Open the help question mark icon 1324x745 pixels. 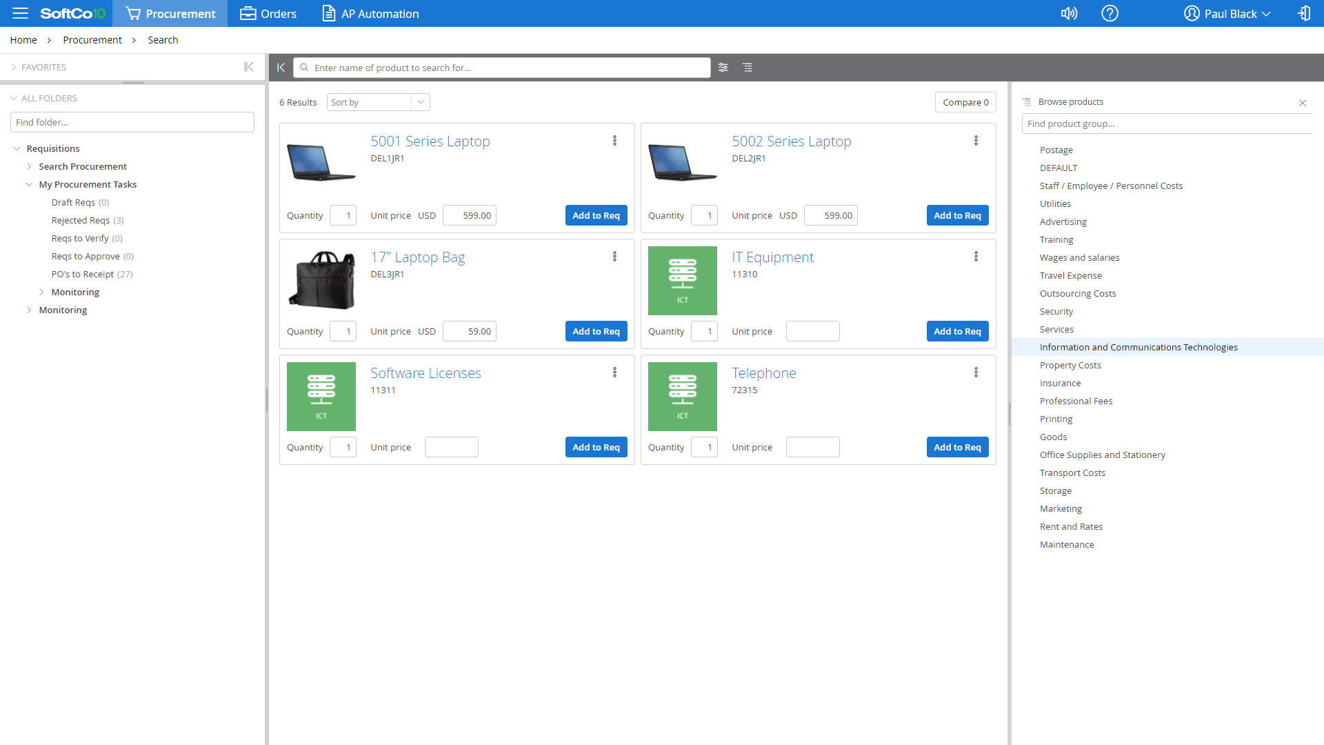pos(1110,13)
